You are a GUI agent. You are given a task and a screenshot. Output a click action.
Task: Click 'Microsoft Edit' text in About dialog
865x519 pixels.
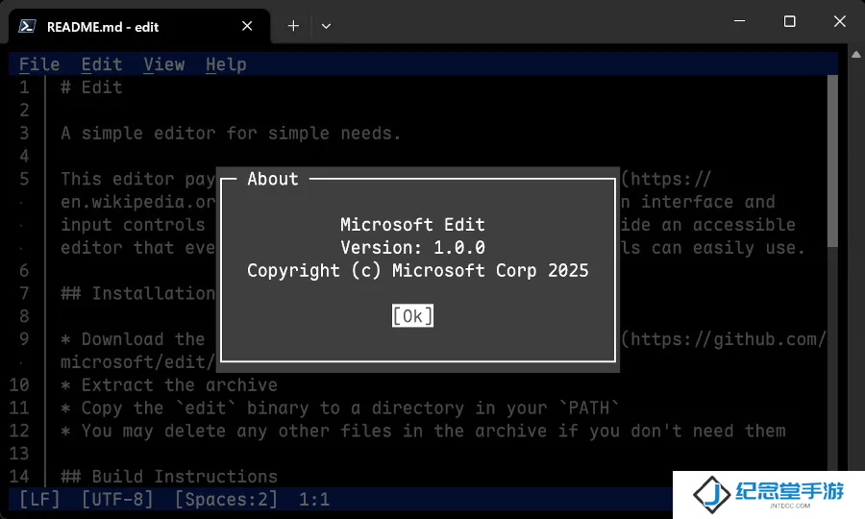pyautogui.click(x=412, y=225)
